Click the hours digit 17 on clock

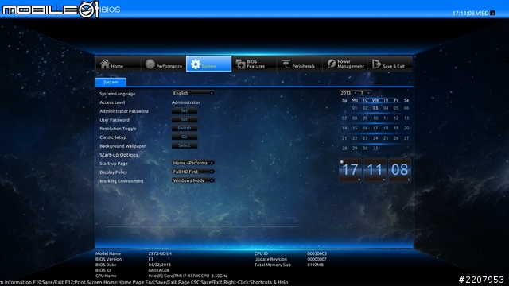point(350,170)
